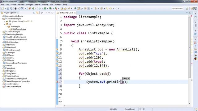Maximize the Project Explorer view
198x111 pixels.
tap(52, 13)
